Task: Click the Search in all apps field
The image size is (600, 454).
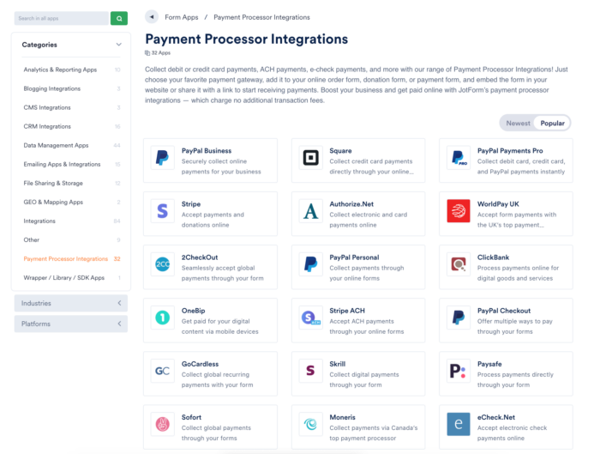Action: [62, 18]
